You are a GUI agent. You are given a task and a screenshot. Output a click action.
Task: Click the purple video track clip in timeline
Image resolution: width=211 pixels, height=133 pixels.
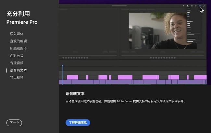pos(130,82)
